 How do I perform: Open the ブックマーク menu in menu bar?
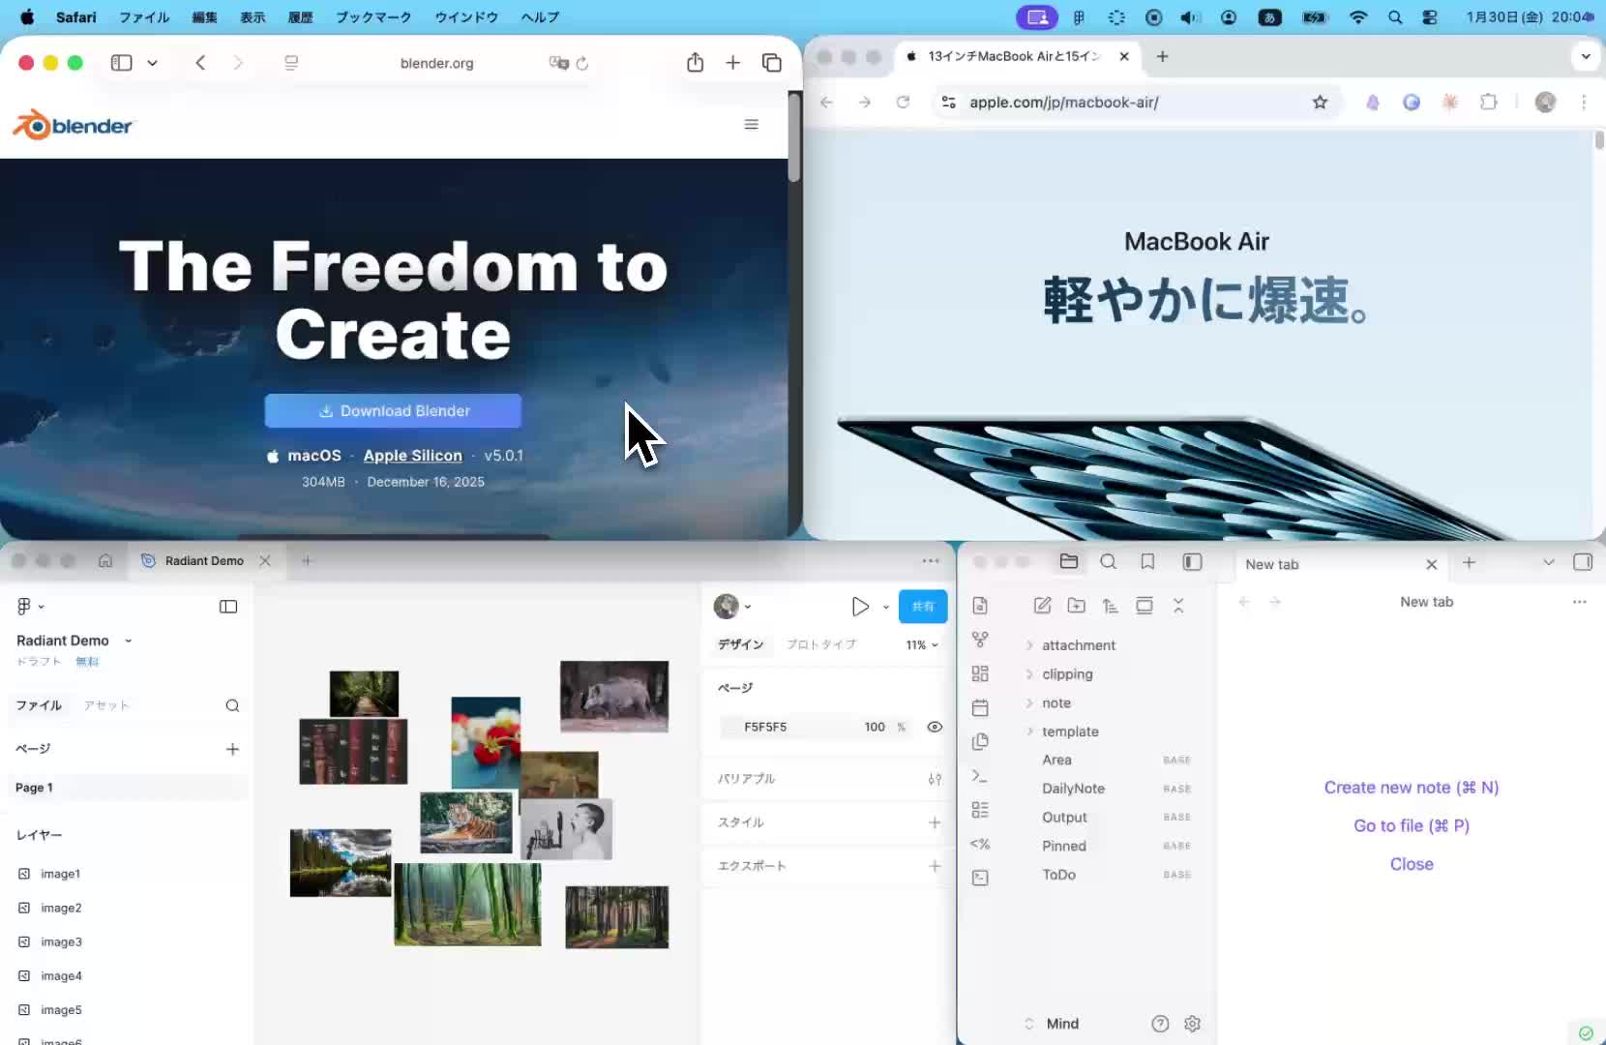pyautogui.click(x=373, y=17)
